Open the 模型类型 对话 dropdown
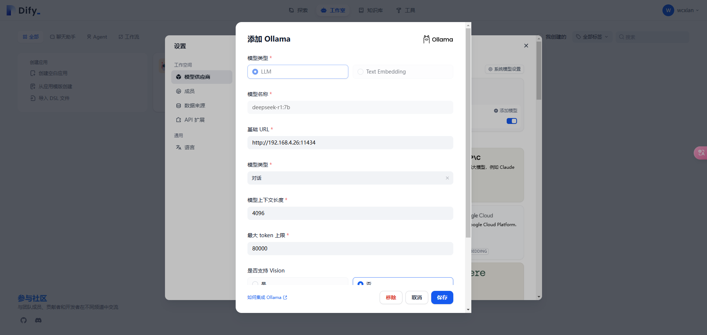 [x=350, y=178]
